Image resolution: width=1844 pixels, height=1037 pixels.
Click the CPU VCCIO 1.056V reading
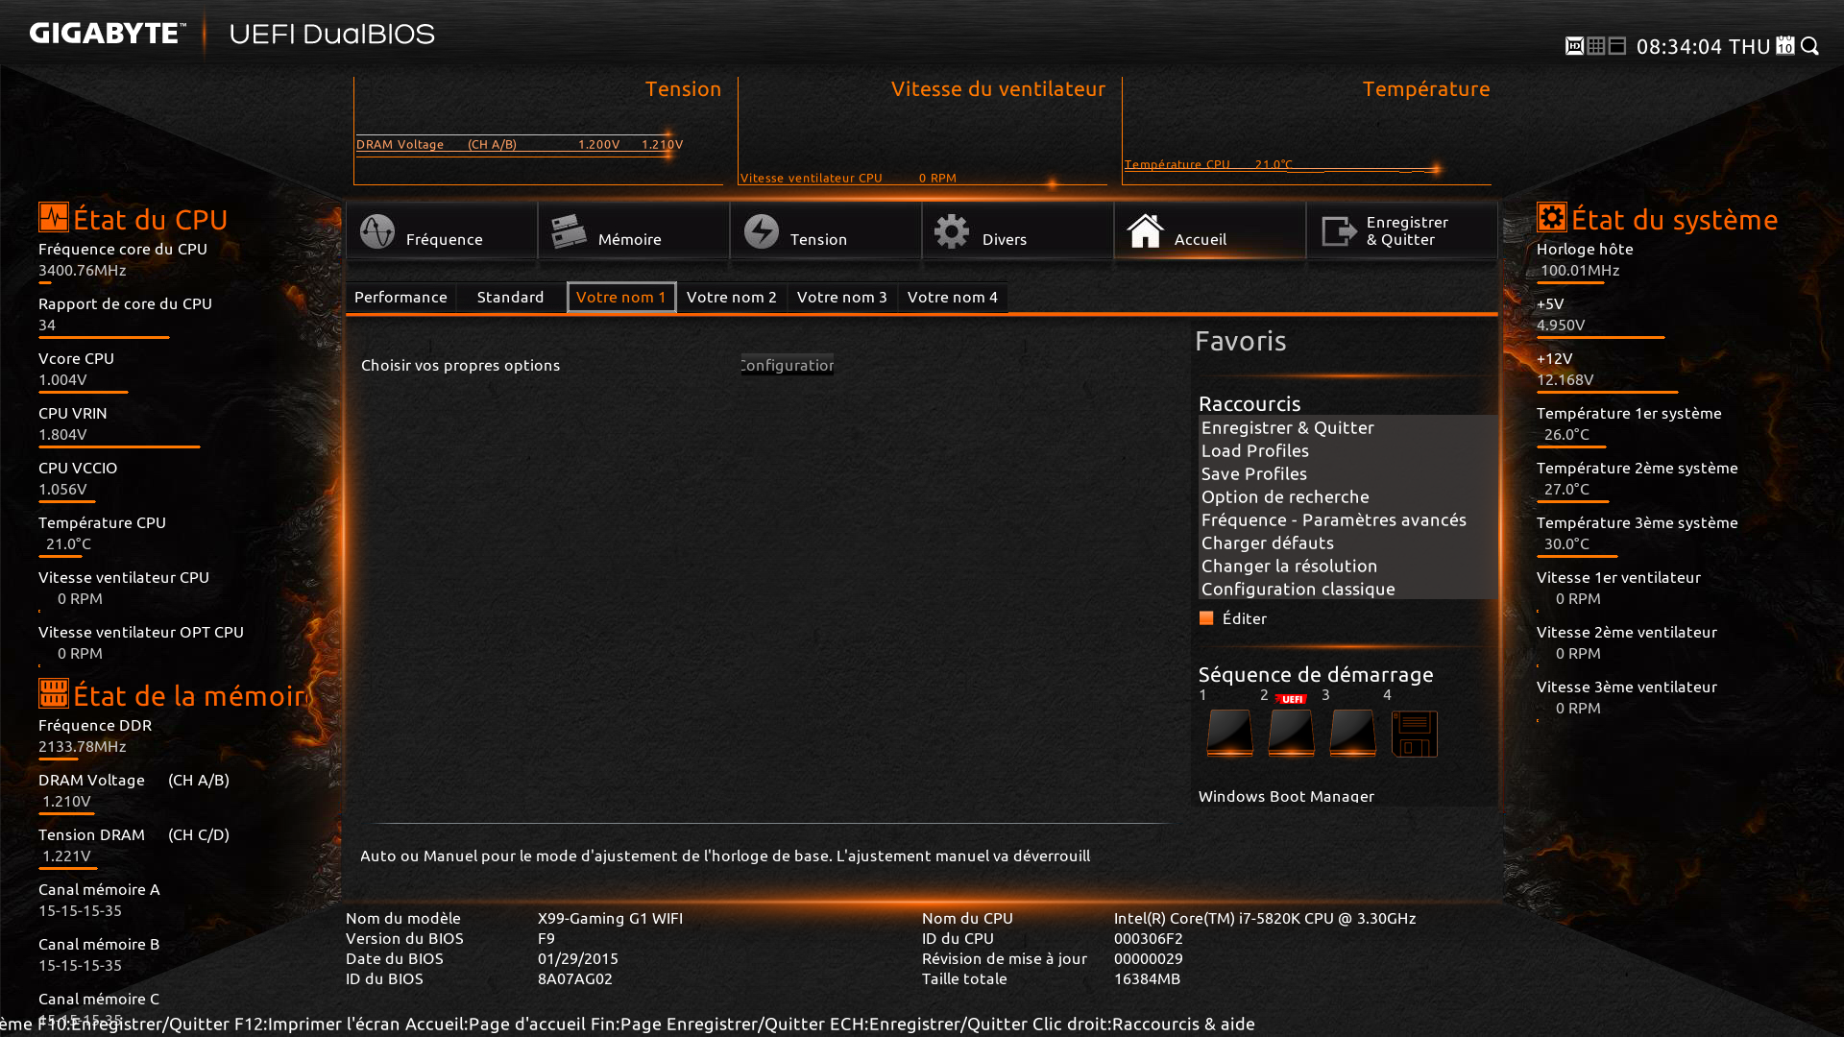point(62,489)
